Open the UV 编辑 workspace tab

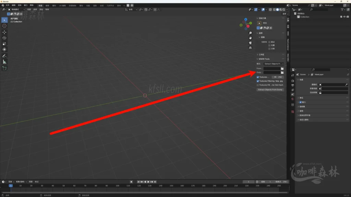coord(62,5)
